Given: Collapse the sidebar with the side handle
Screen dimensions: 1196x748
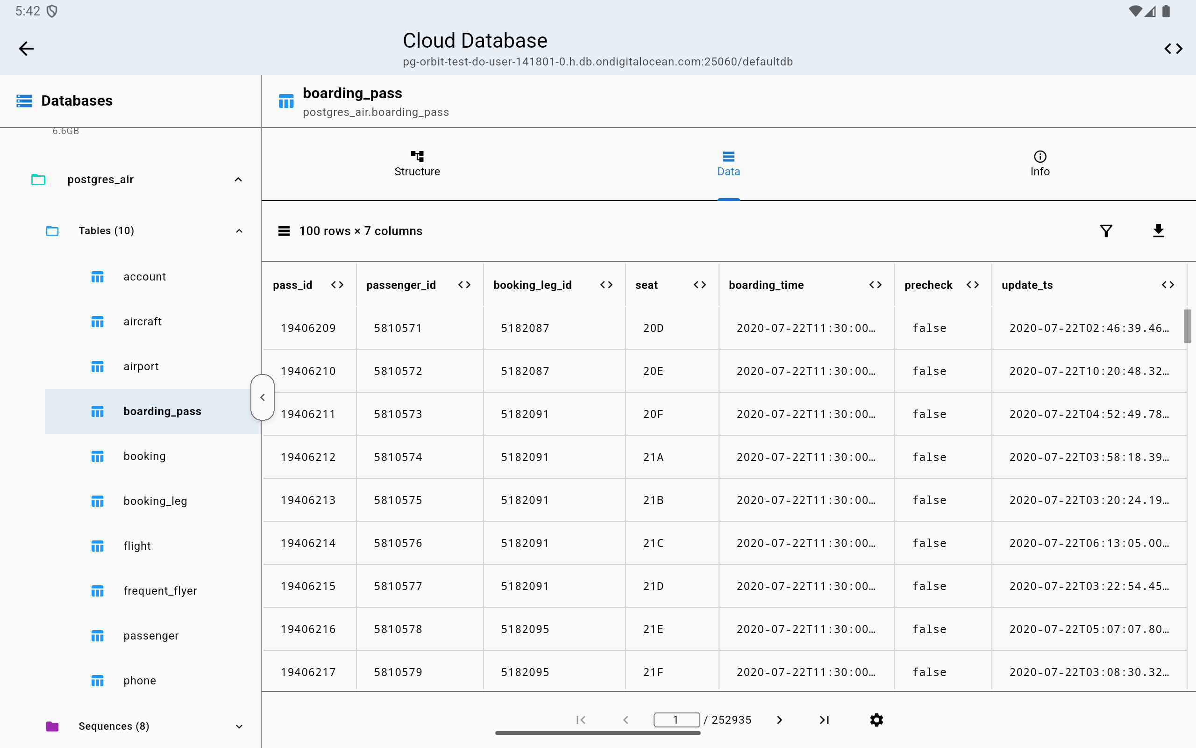Looking at the screenshot, I should coord(263,397).
